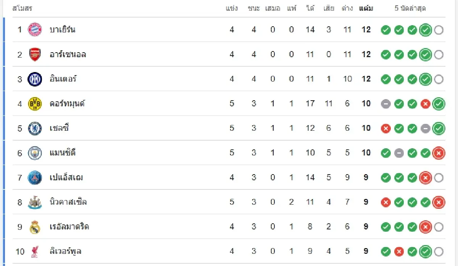Image resolution: width=458 pixels, height=266 pixels.
Task: Click Chelsea's gray draw result icon
Action: click(x=426, y=128)
